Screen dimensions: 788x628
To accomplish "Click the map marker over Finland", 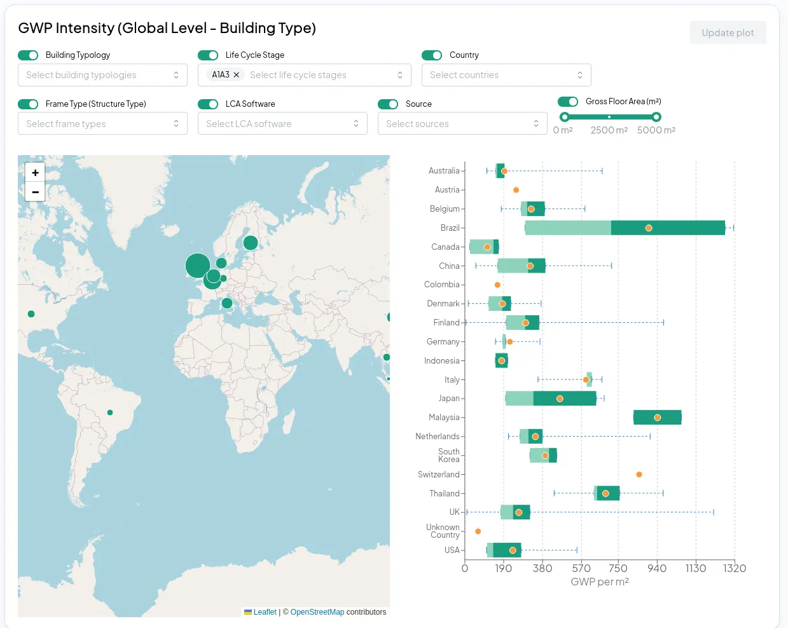I will [250, 242].
